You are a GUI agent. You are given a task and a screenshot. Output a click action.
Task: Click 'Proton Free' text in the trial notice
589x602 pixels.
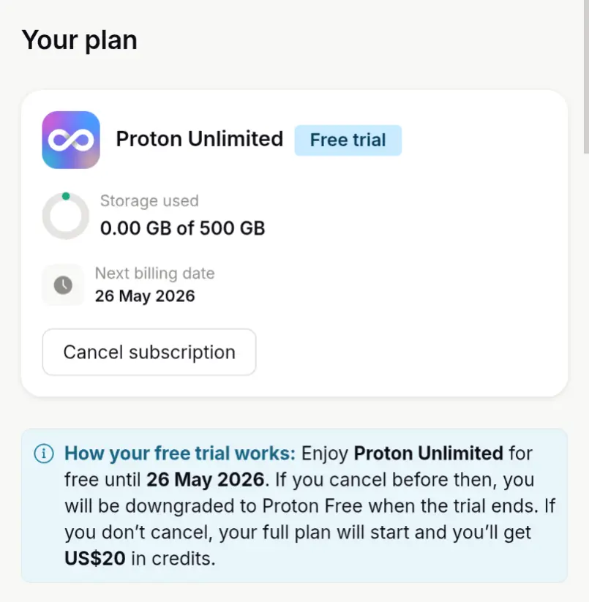coord(312,506)
